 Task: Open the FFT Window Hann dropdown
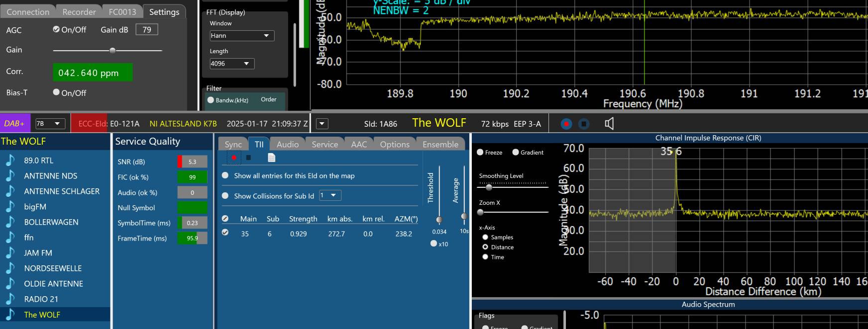point(242,36)
